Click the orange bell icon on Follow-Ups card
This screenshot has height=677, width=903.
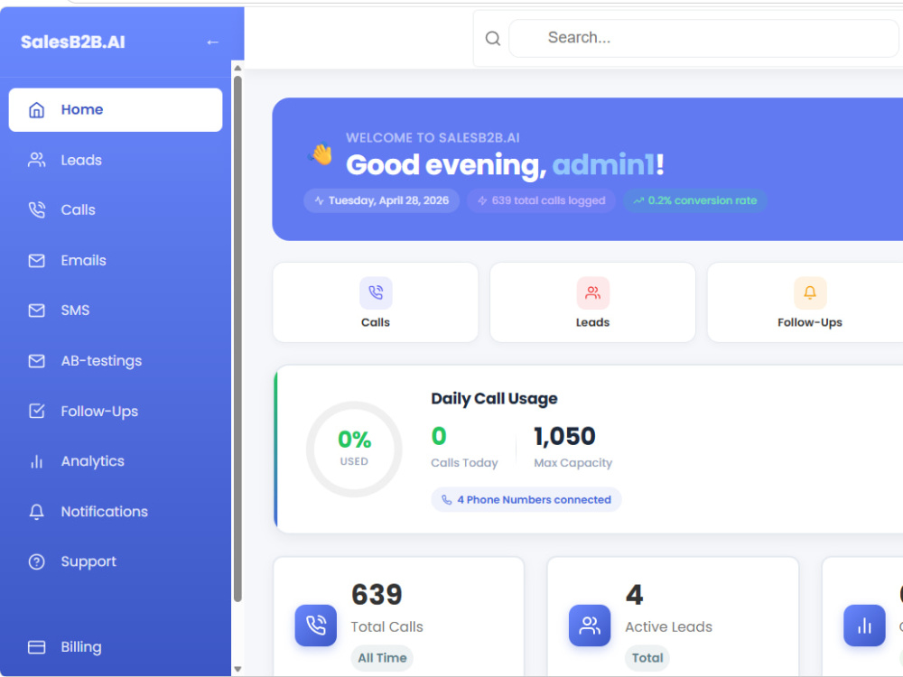pos(810,293)
